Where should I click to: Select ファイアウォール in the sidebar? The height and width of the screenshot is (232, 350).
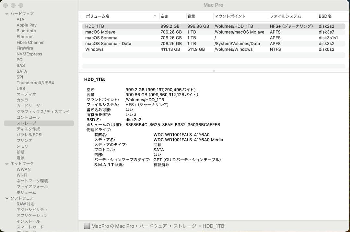point(32,187)
